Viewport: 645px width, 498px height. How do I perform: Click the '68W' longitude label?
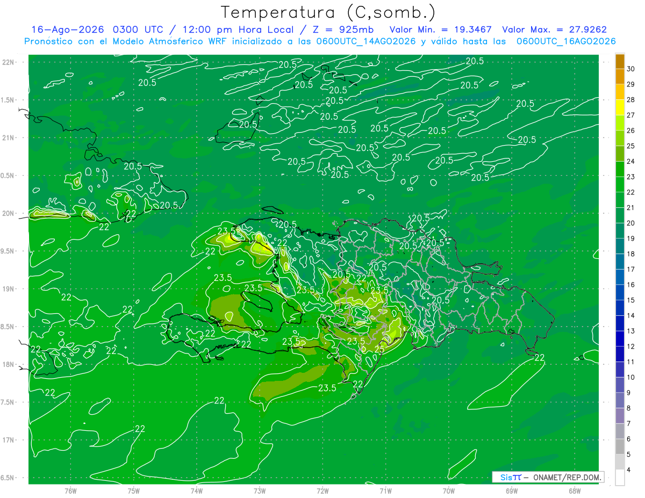(x=575, y=490)
